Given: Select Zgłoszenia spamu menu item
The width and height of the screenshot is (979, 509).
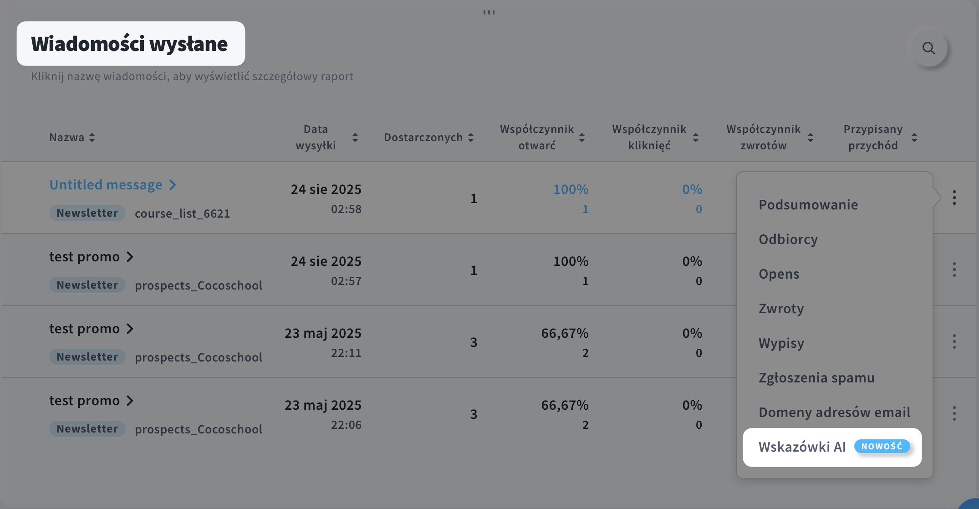Looking at the screenshot, I should [816, 378].
